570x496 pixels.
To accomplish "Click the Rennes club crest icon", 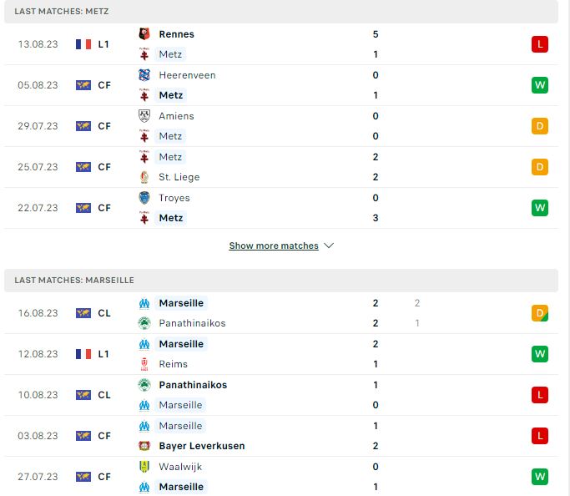I will tap(144, 33).
